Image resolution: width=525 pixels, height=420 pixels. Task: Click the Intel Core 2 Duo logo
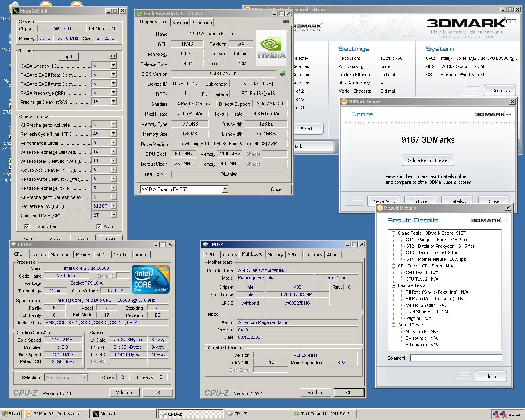(x=151, y=279)
